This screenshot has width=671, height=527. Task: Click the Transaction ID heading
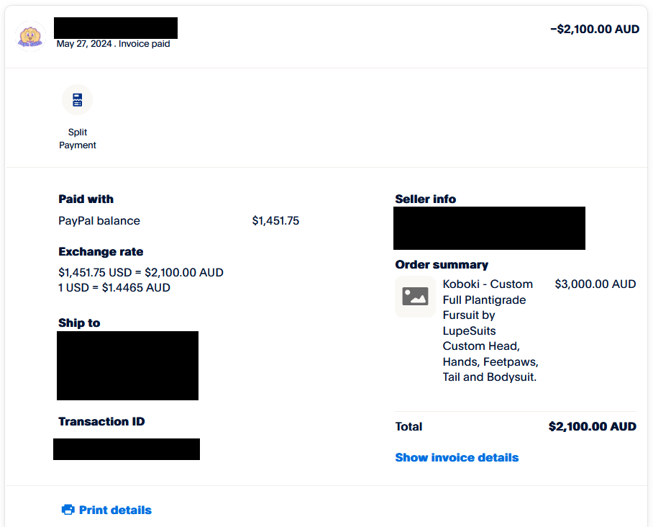(101, 422)
